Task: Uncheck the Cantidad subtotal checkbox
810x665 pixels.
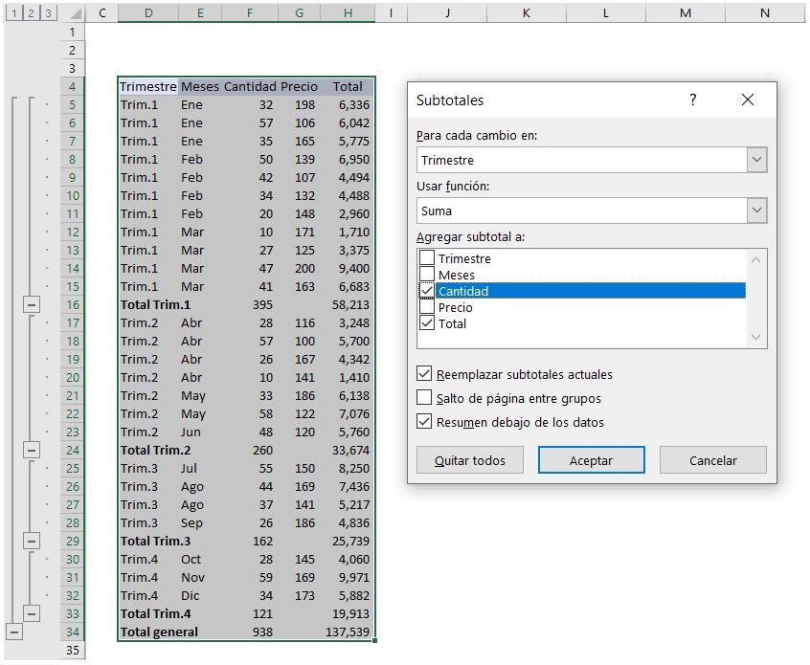Action: pos(426,291)
